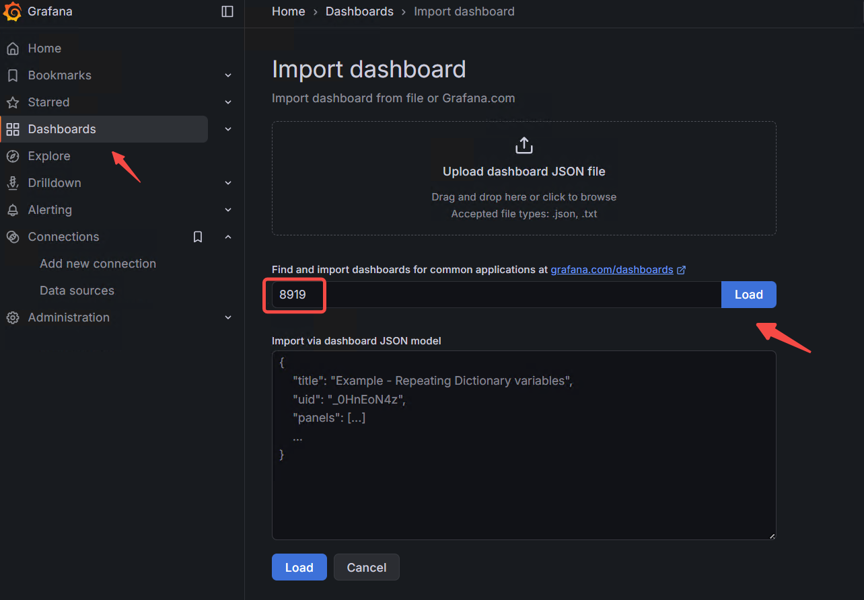
Task: Click 'Drag and drop here or click to browse'
Action: 524,197
